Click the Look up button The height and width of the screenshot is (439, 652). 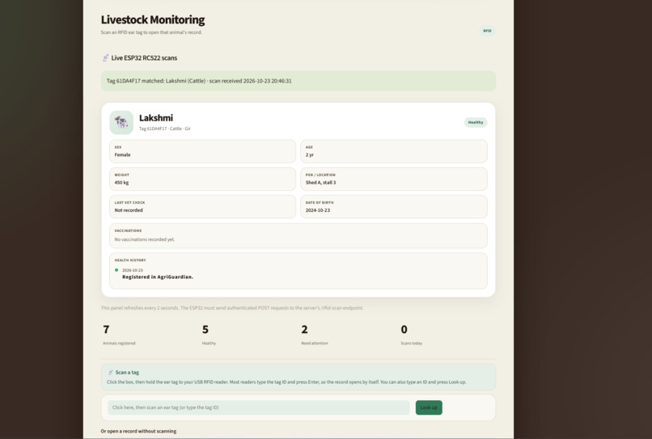(429, 407)
